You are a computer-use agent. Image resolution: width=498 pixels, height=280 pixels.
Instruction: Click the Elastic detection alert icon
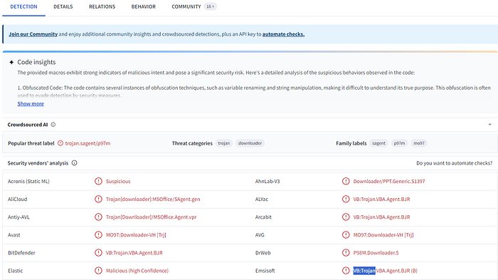98,271
